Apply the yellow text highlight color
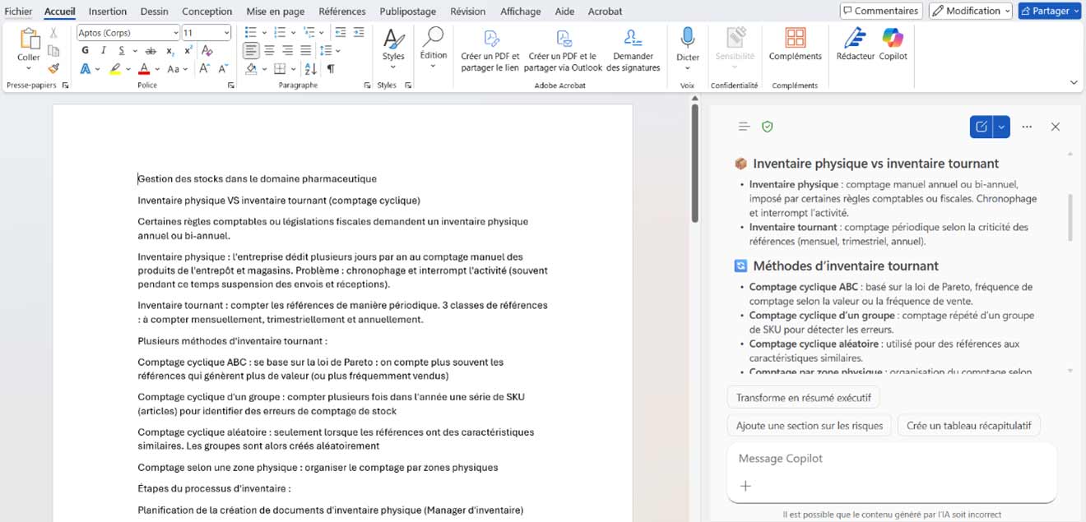Image resolution: width=1086 pixels, height=522 pixels. (115, 69)
